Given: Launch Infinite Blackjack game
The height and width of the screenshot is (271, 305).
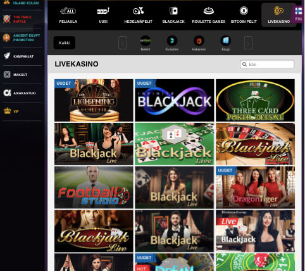Looking at the screenshot, I should pyautogui.click(x=175, y=100).
